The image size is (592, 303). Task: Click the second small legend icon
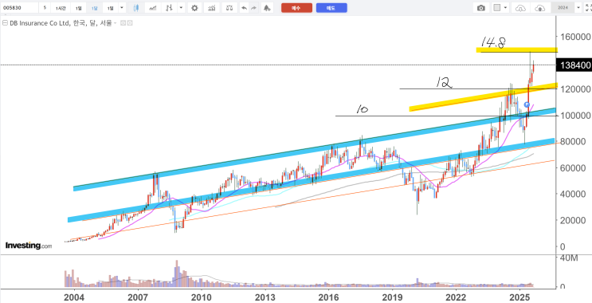click(130, 23)
